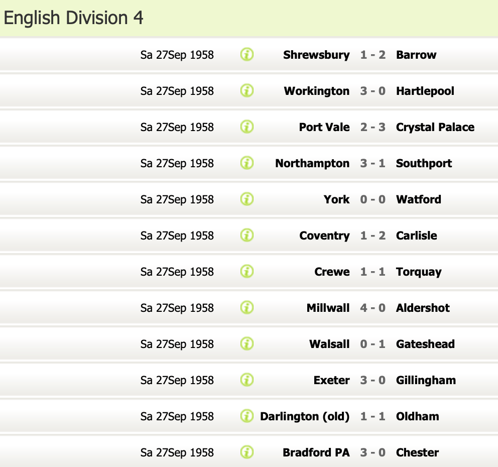This screenshot has width=498, height=467.
Task: Click info icon for York vs Watford
Action: pos(246,199)
